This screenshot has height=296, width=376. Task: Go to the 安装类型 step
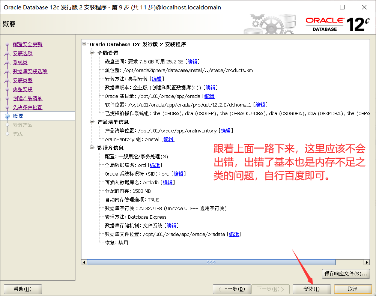[x=23, y=80]
